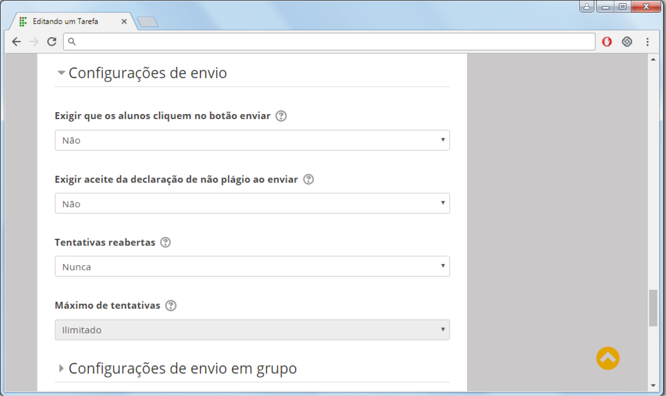Open the plagiarism declaration 'Não' dropdown
Viewport: 666px width, 396px height.
[x=252, y=204]
